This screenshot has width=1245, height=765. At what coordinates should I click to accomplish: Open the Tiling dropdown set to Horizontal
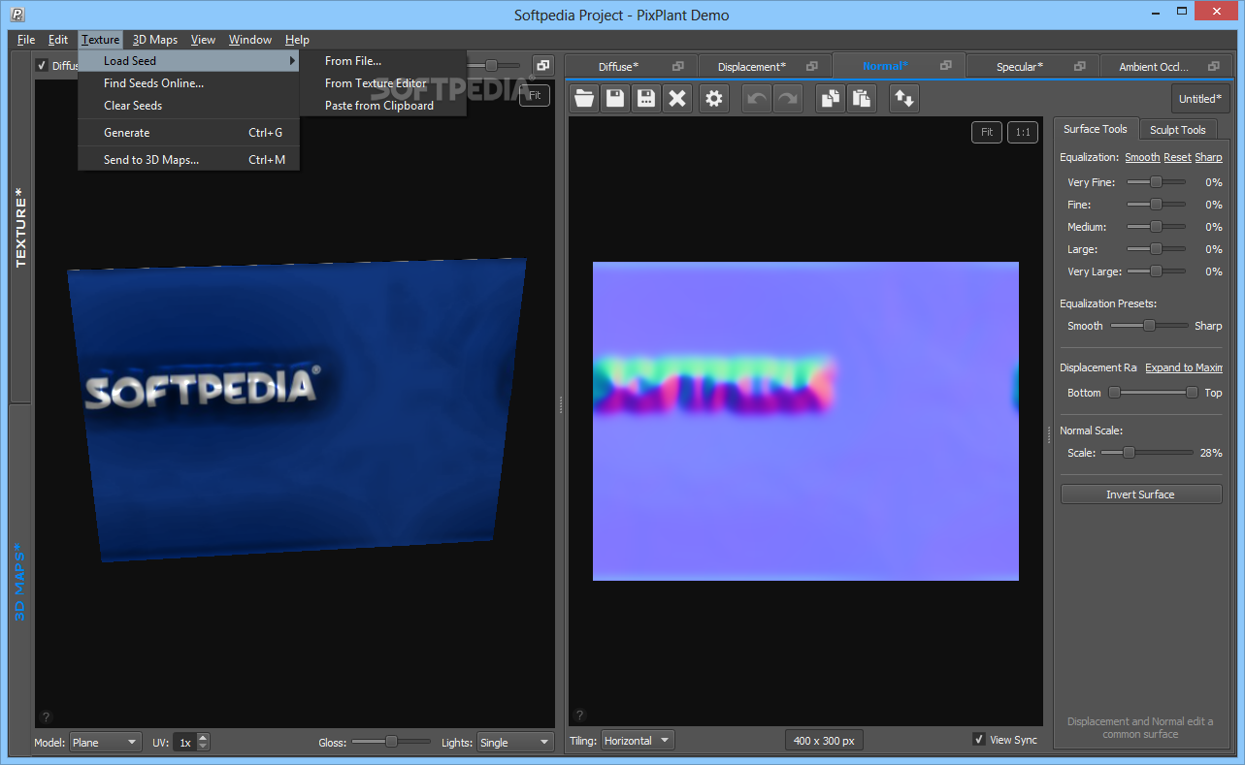[638, 741]
